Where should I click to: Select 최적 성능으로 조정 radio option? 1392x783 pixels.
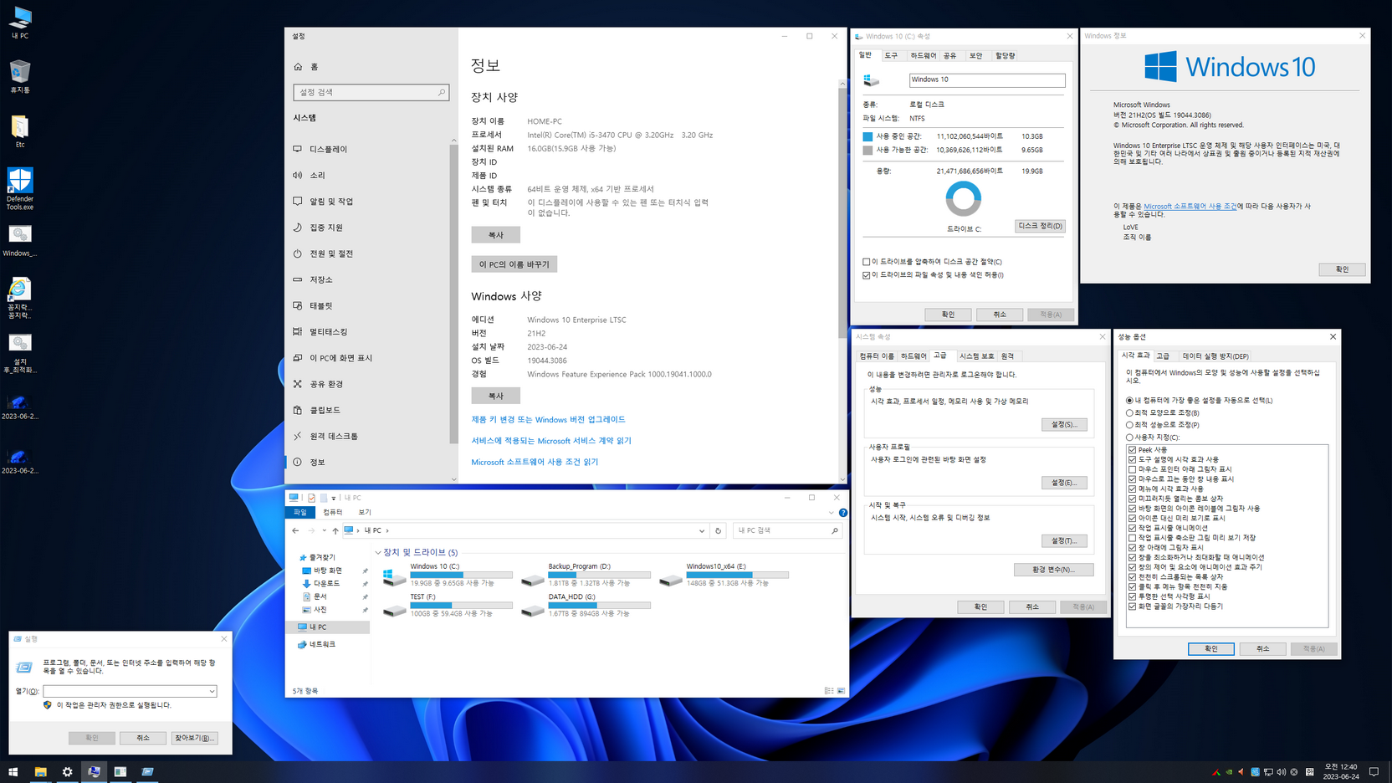(x=1129, y=425)
